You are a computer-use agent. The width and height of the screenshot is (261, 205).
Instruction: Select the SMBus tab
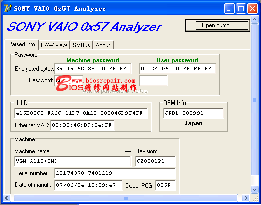pos(81,45)
